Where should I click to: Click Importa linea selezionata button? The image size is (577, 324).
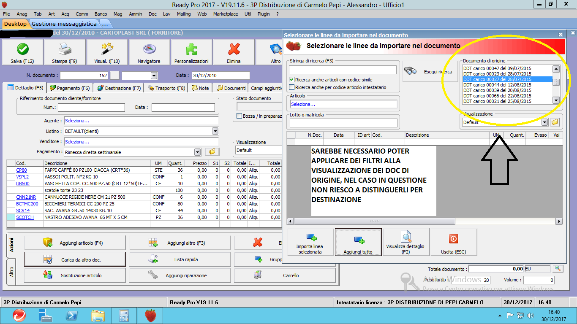pos(310,242)
